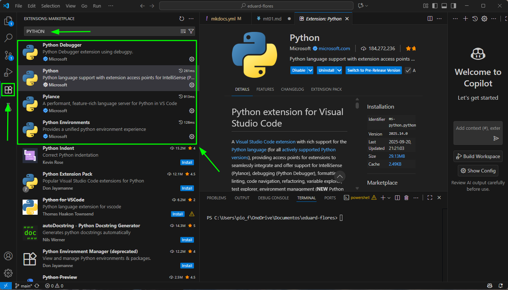Click the filter extensions funnel icon
508x290 pixels.
tap(191, 31)
